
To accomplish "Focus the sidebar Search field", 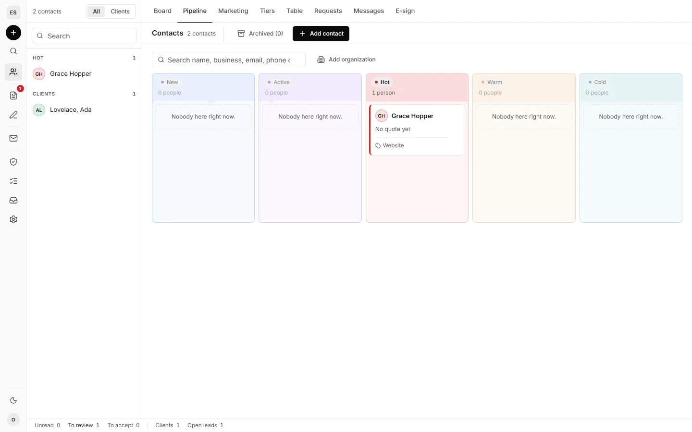I will tap(84, 36).
